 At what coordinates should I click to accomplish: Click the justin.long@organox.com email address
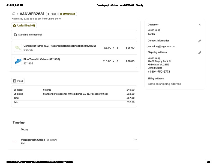click(x=161, y=46)
